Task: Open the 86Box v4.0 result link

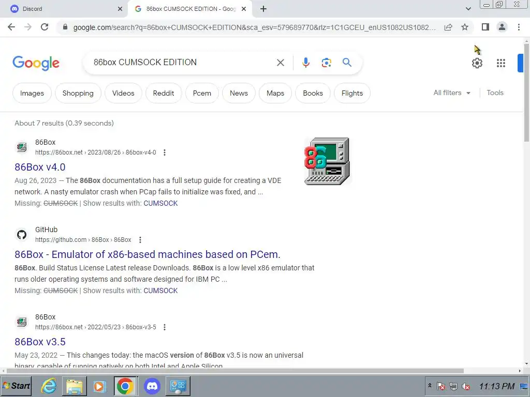Action: (40, 167)
